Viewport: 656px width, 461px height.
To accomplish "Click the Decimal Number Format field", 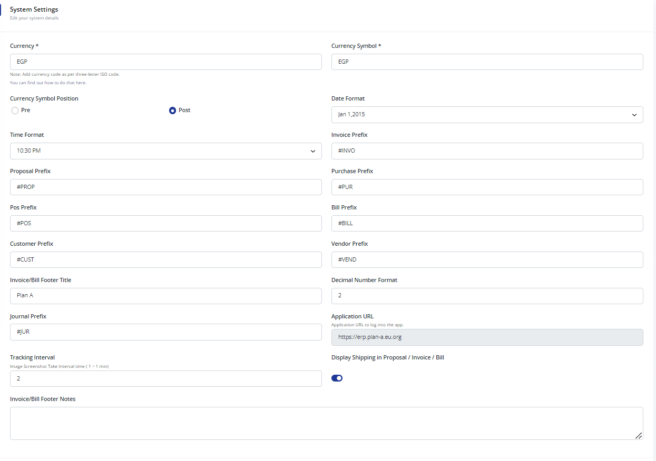I will pyautogui.click(x=487, y=296).
